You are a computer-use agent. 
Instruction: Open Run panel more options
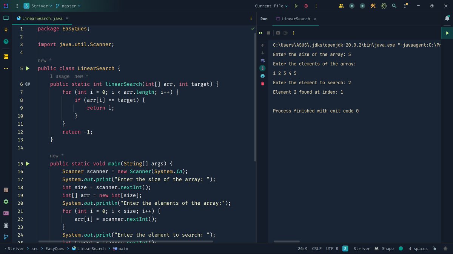point(293,33)
